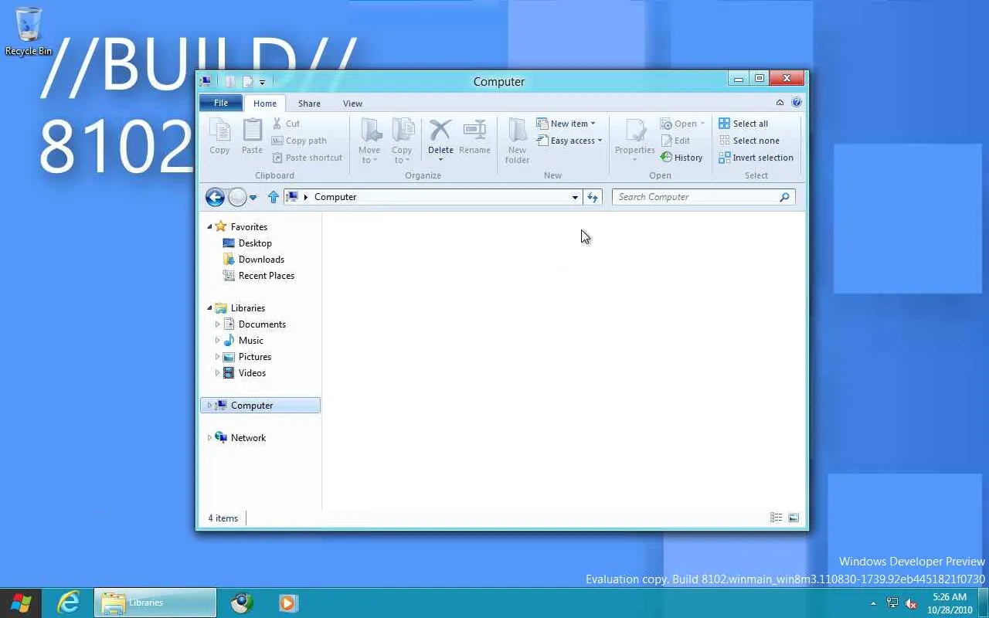Open Explorer Help with the question mark

coord(797,103)
